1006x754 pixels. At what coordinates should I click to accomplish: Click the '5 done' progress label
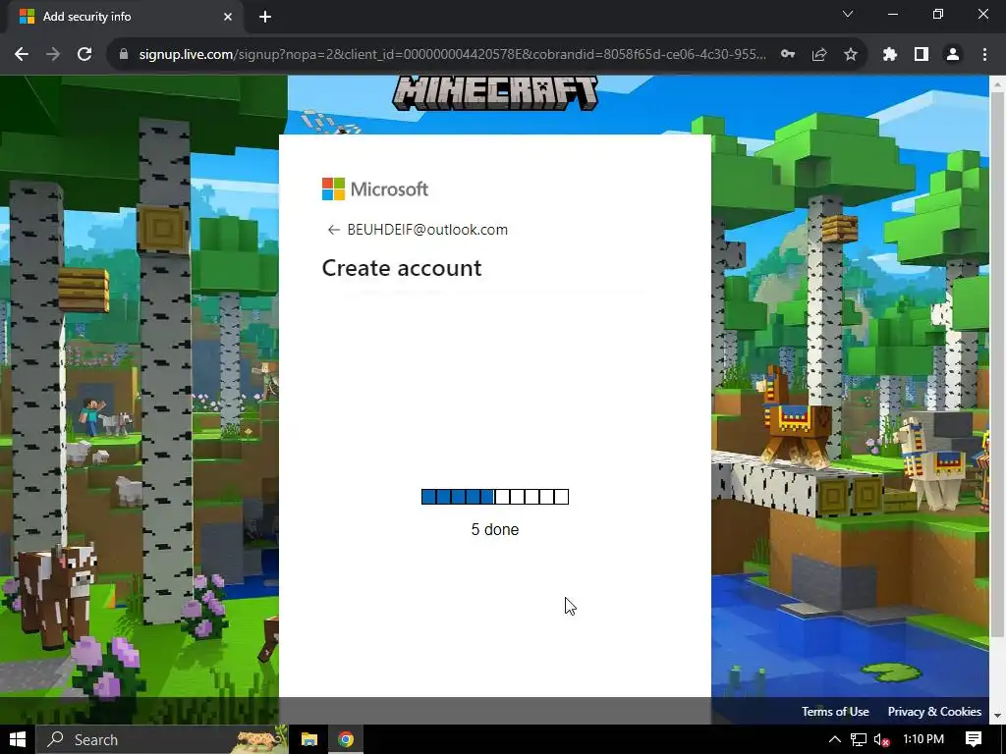pyautogui.click(x=495, y=529)
